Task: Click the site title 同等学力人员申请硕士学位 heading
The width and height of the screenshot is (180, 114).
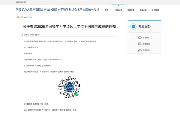Action: coord(57,10)
